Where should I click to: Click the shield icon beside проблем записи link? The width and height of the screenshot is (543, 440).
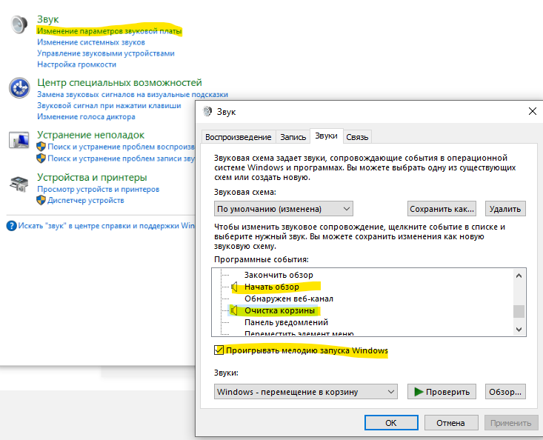[41, 159]
